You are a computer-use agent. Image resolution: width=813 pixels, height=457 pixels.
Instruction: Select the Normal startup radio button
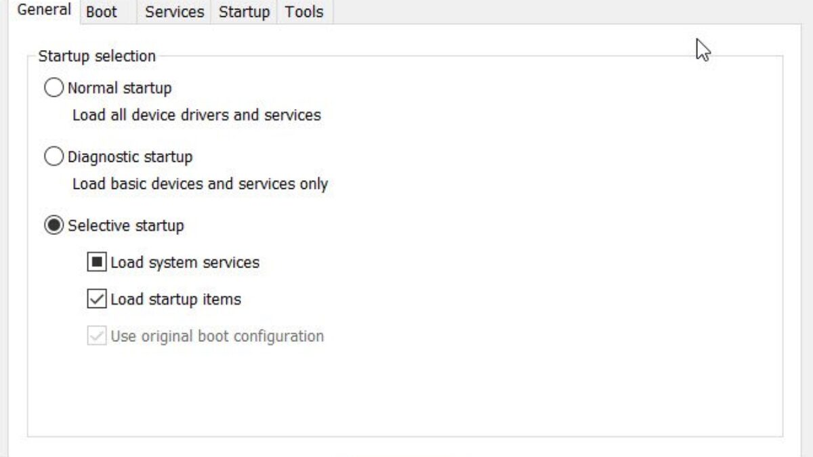(53, 88)
